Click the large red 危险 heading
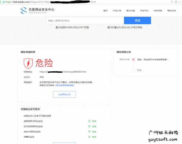 (x=44, y=63)
